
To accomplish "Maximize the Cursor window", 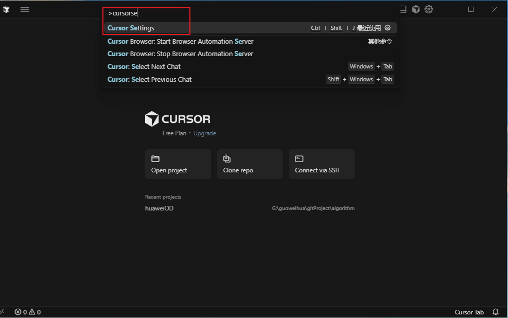I will [471, 9].
